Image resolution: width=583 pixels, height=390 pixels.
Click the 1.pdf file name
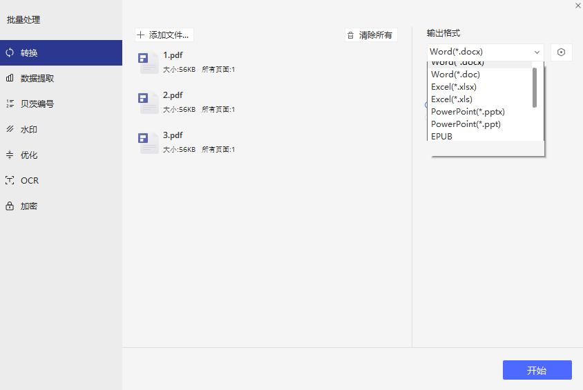pyautogui.click(x=173, y=55)
